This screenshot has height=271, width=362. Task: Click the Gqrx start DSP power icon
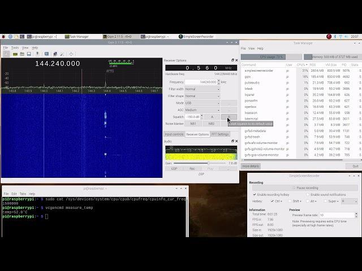click(6, 54)
